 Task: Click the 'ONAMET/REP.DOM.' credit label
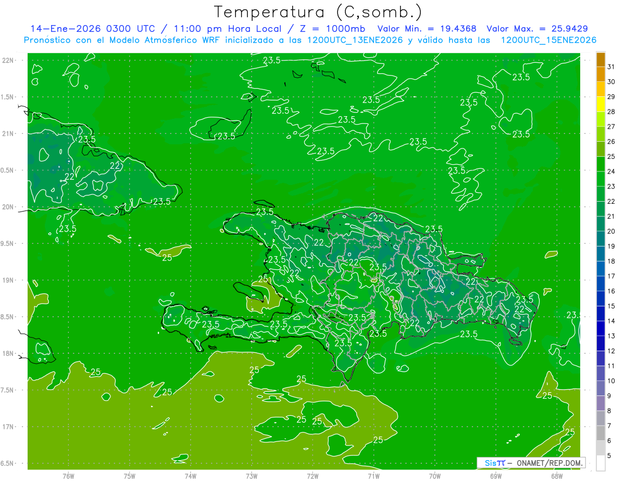click(x=549, y=463)
